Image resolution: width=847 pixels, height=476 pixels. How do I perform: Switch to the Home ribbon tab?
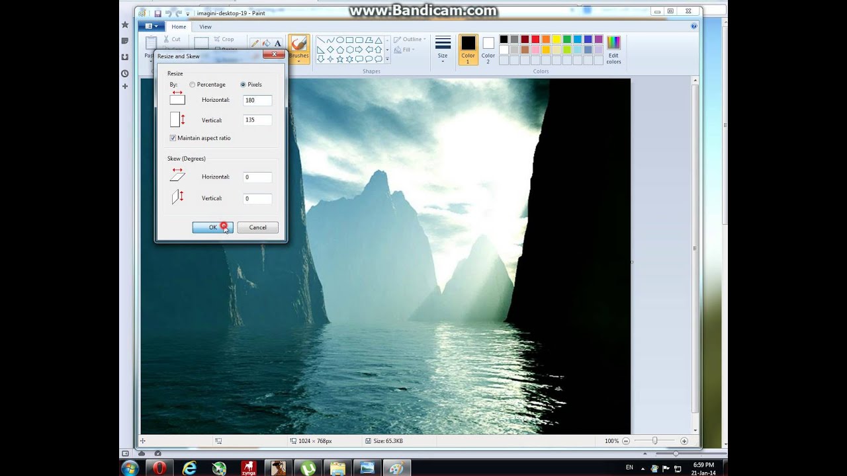[179, 26]
